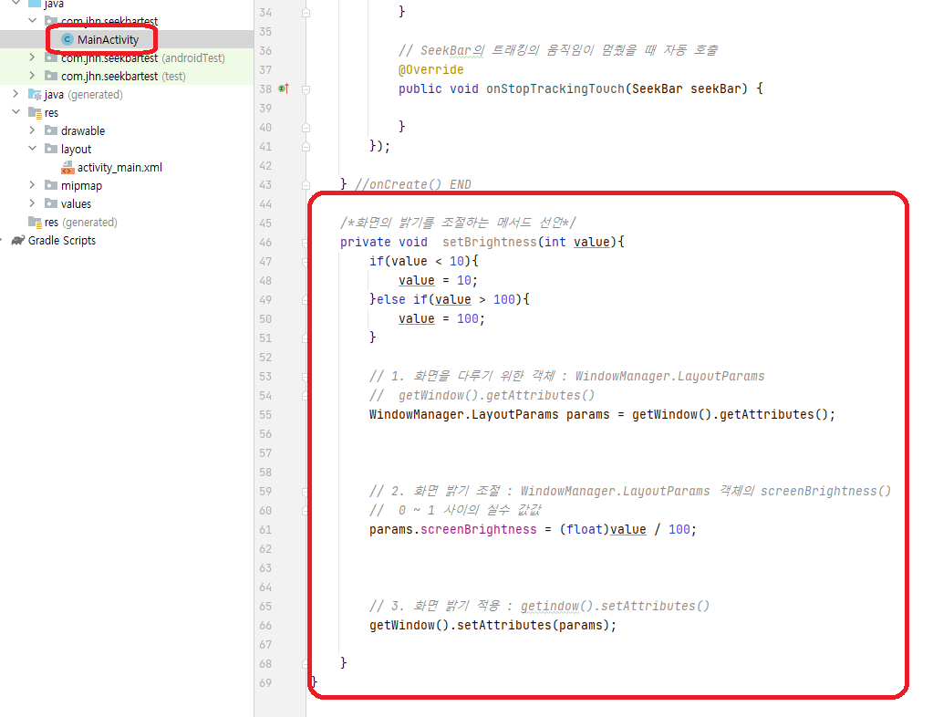
Task: Expand com.jhn.seekbartest (test) package
Action: pyautogui.click(x=32, y=76)
